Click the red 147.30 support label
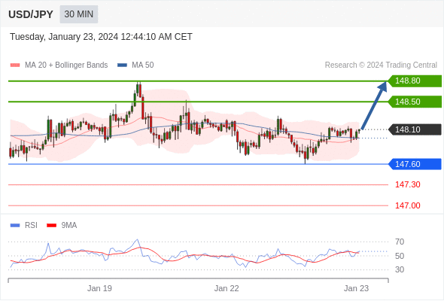 pos(407,184)
